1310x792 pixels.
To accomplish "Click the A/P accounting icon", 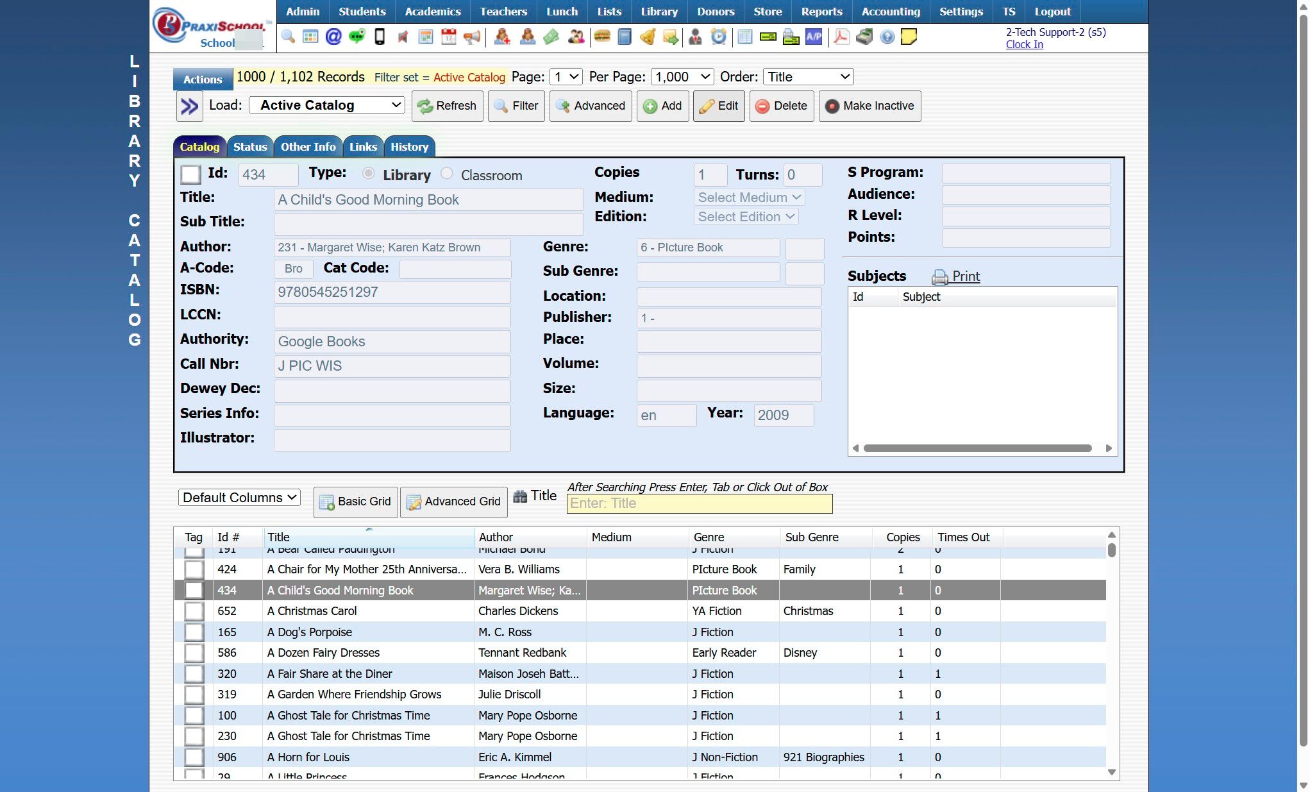I will (814, 37).
